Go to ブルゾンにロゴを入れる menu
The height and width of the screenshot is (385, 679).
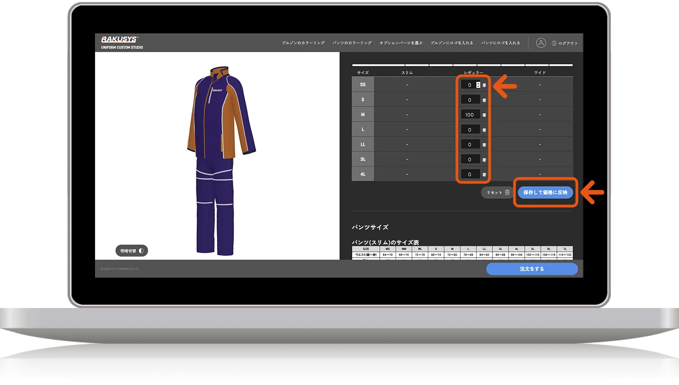(451, 43)
